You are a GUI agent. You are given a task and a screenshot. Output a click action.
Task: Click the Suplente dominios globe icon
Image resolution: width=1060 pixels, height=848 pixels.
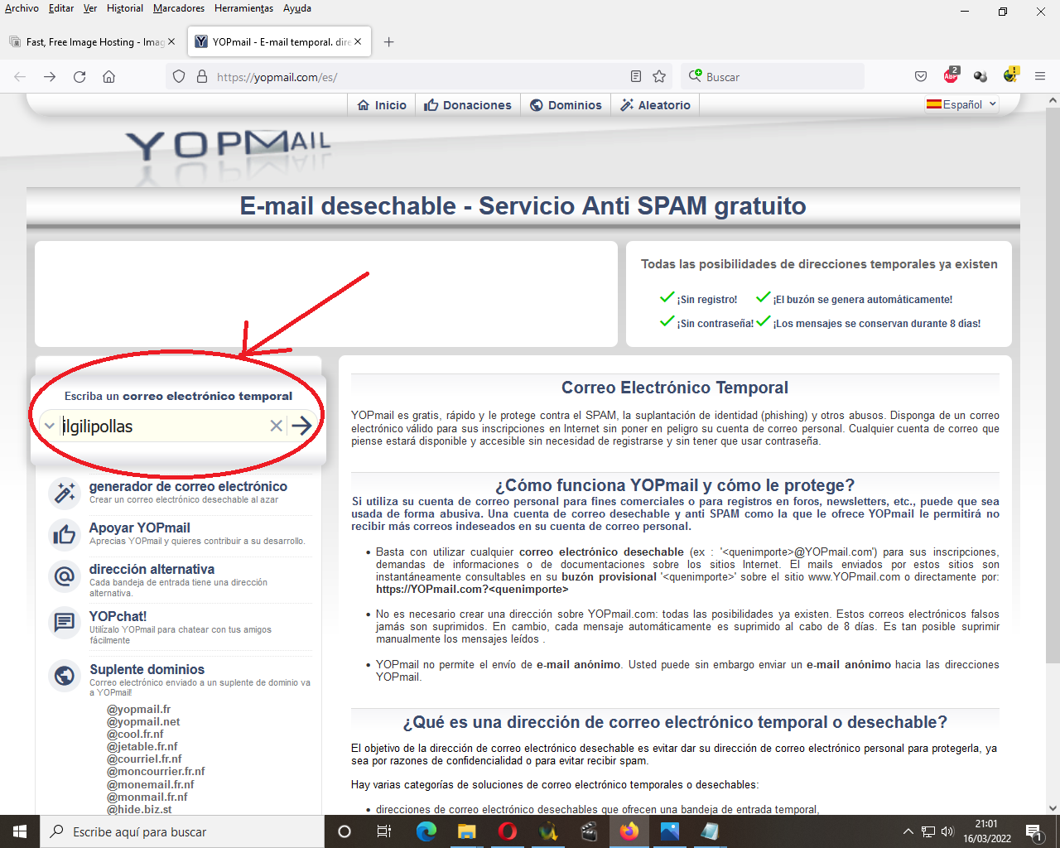[x=65, y=676]
